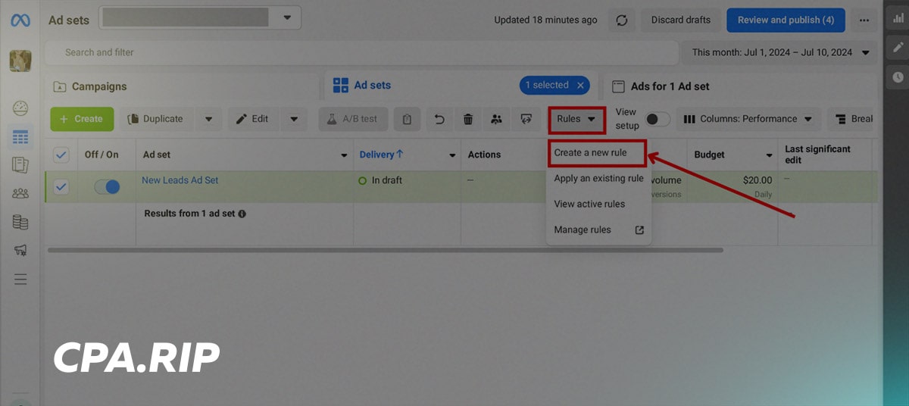909x406 pixels.
Task: Choose Create a new rule
Action: coord(596,153)
